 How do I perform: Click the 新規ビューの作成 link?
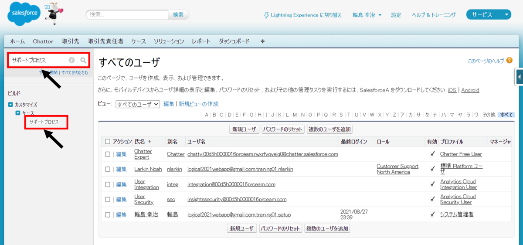[199, 104]
